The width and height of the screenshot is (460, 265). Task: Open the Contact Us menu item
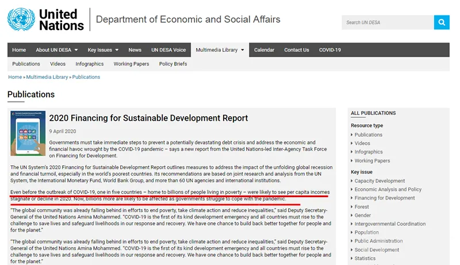point(296,50)
